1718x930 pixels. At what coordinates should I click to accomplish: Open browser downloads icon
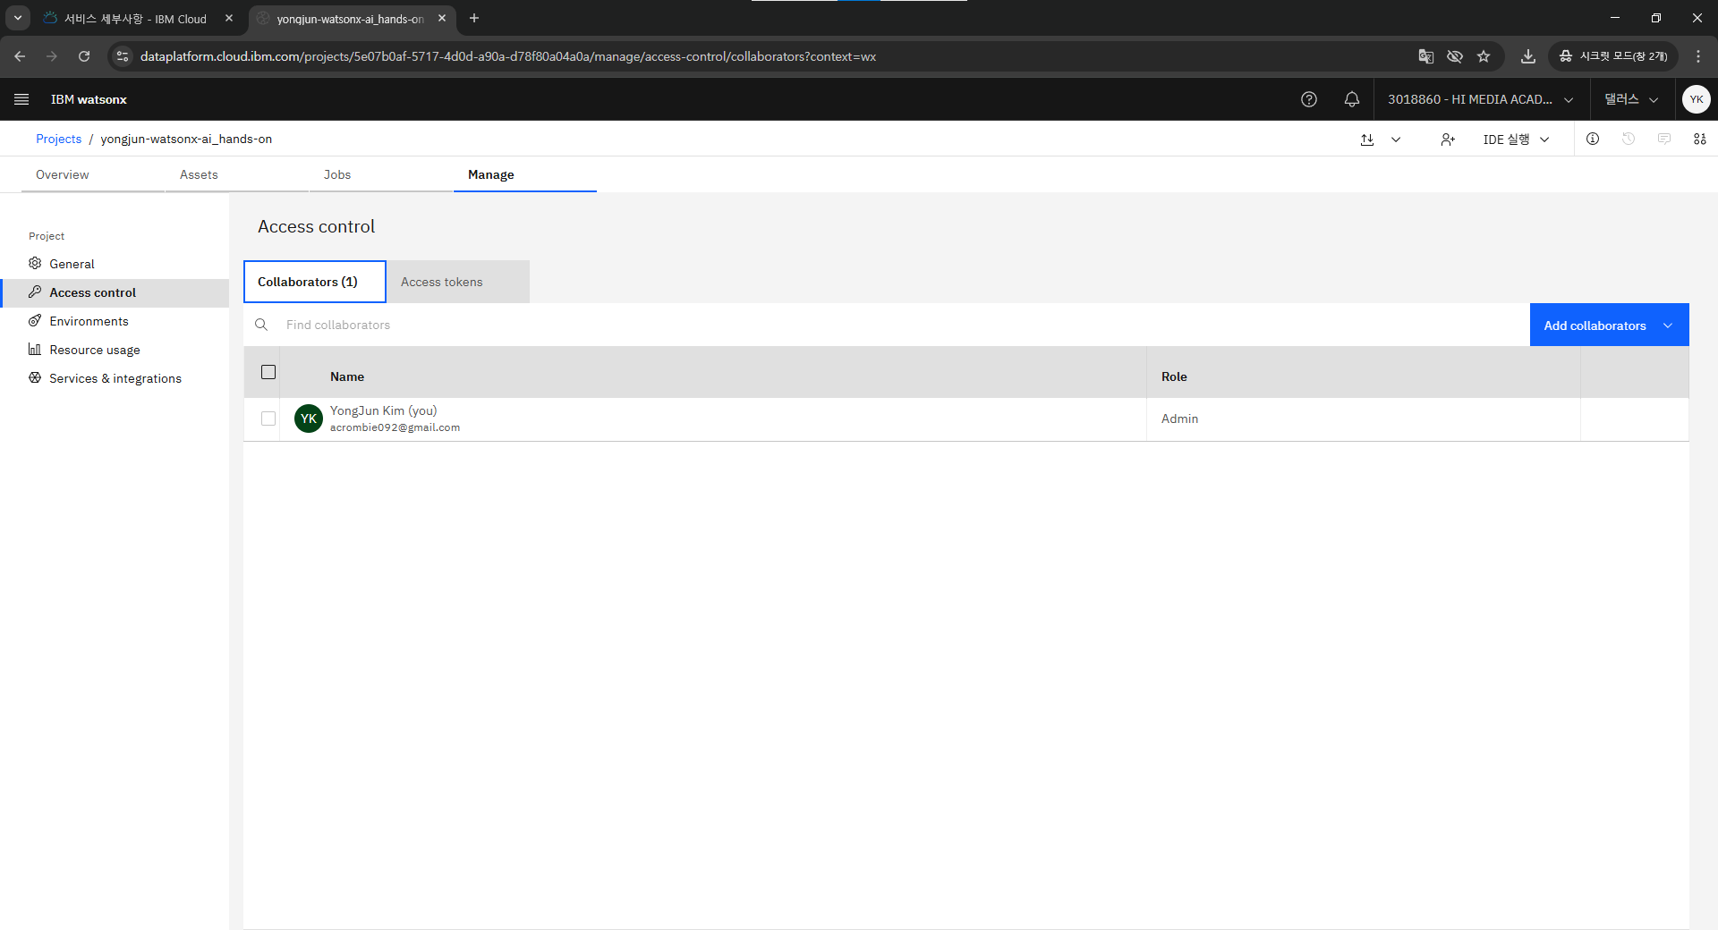[1528, 56]
